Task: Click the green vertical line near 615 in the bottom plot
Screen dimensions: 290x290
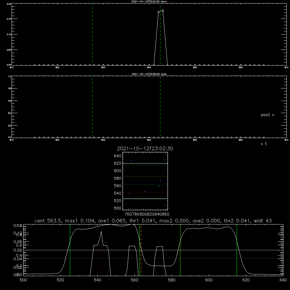Action: pyautogui.click(x=237, y=250)
